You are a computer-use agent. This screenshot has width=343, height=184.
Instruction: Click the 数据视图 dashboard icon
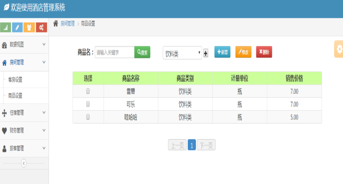4,45
